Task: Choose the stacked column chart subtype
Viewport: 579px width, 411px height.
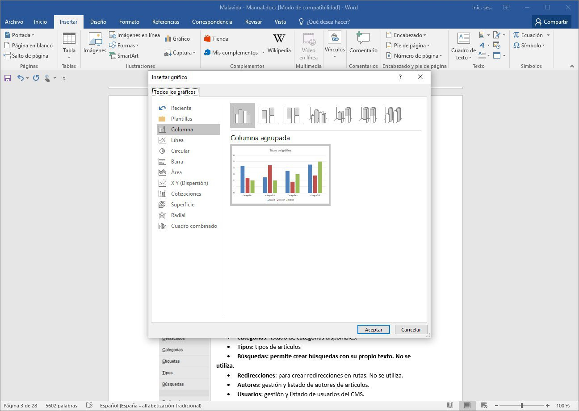Action: [x=268, y=115]
